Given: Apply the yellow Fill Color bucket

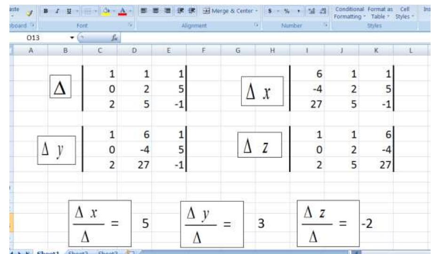Looking at the screenshot, I should coord(106,11).
